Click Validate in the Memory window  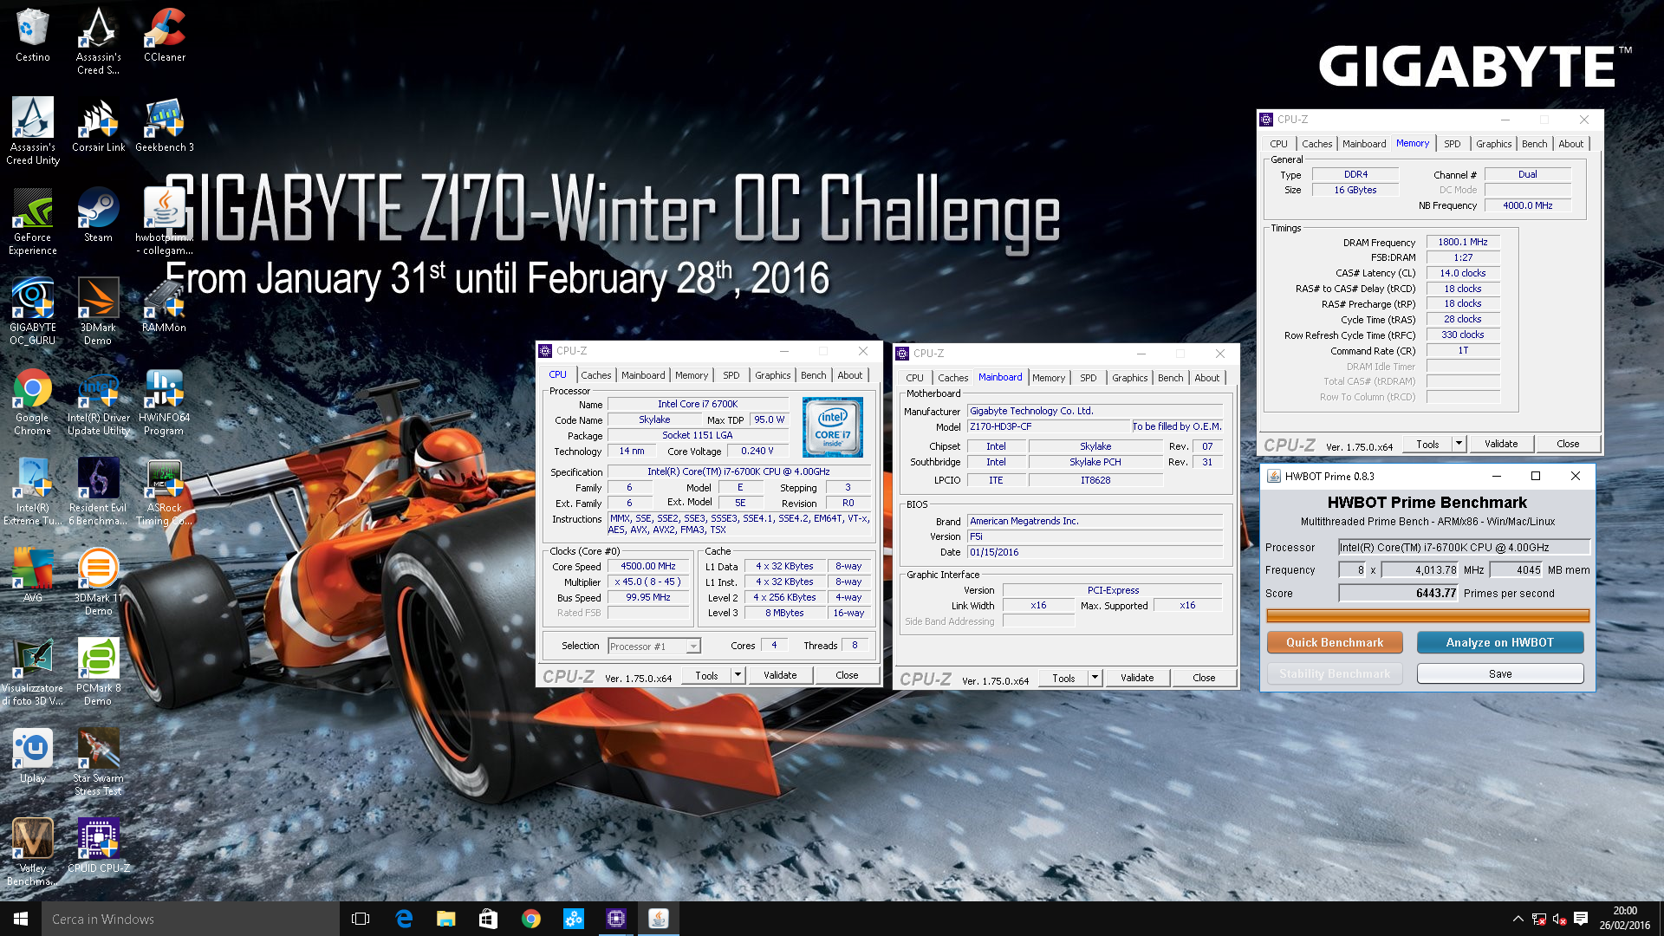pos(1501,444)
